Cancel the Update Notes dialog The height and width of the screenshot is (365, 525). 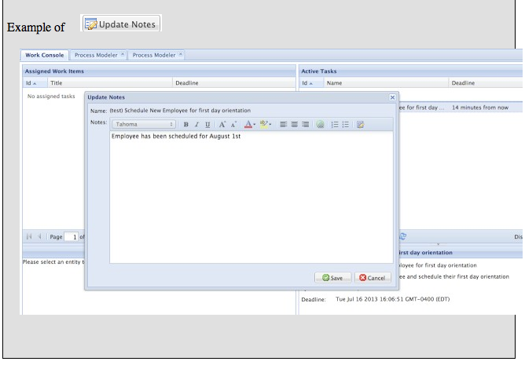373,278
